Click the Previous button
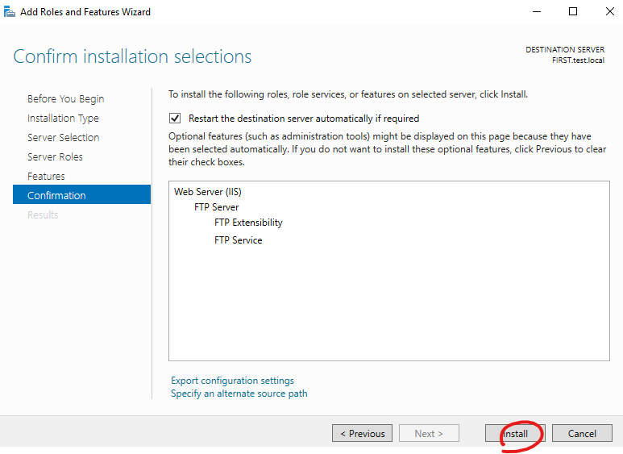The image size is (623, 454). click(x=363, y=433)
